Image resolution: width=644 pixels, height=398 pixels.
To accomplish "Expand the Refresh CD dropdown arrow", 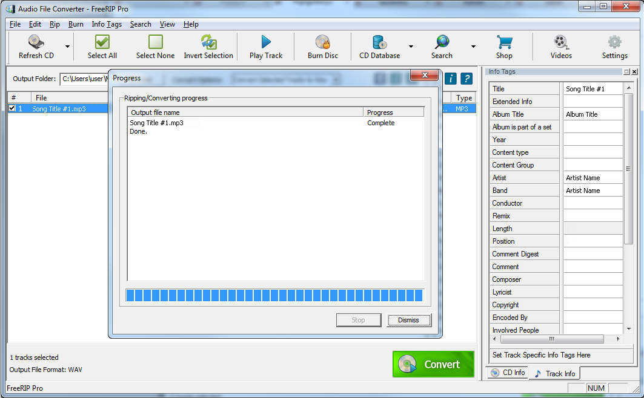I will point(67,47).
